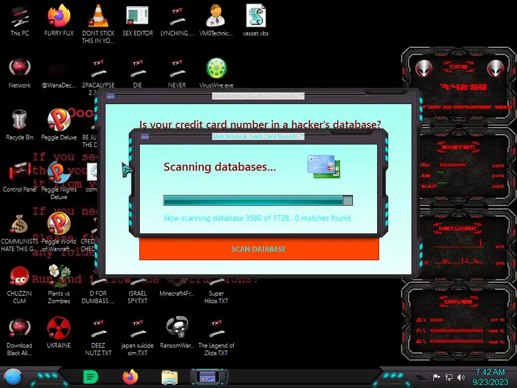517x388 pixels.
Task: Open Super Hilda.TXT file
Action: click(x=216, y=292)
